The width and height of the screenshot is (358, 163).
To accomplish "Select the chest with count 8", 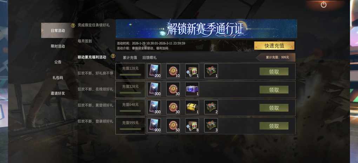I will (x=192, y=125).
